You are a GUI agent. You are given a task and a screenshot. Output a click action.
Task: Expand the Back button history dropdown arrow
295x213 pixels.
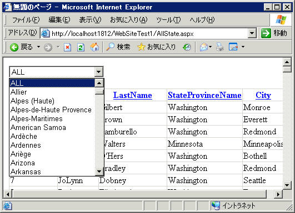pyautogui.click(x=38, y=46)
